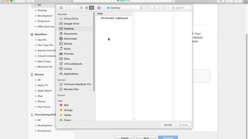Open iPhone devices in Safari sidebar
The width and height of the screenshot is (248, 139).
41,102
